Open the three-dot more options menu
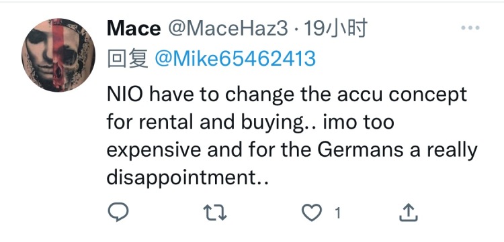The height and width of the screenshot is (242, 504). [x=470, y=28]
